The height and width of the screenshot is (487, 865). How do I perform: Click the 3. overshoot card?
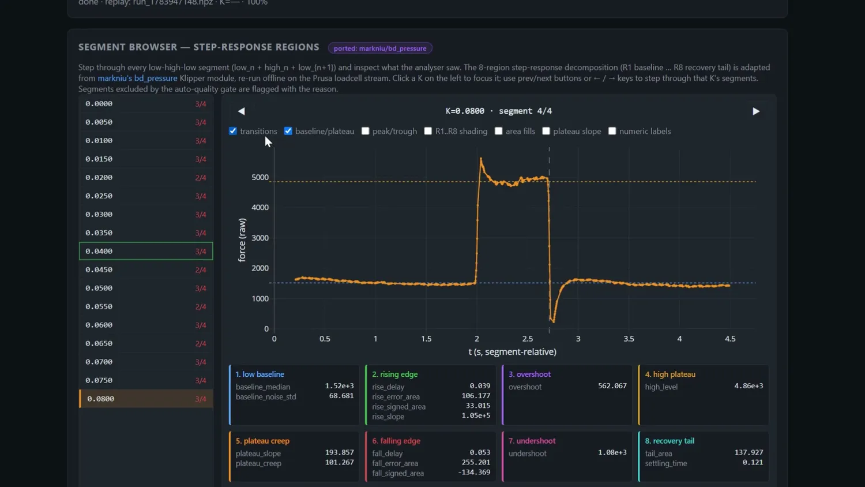pos(567,395)
